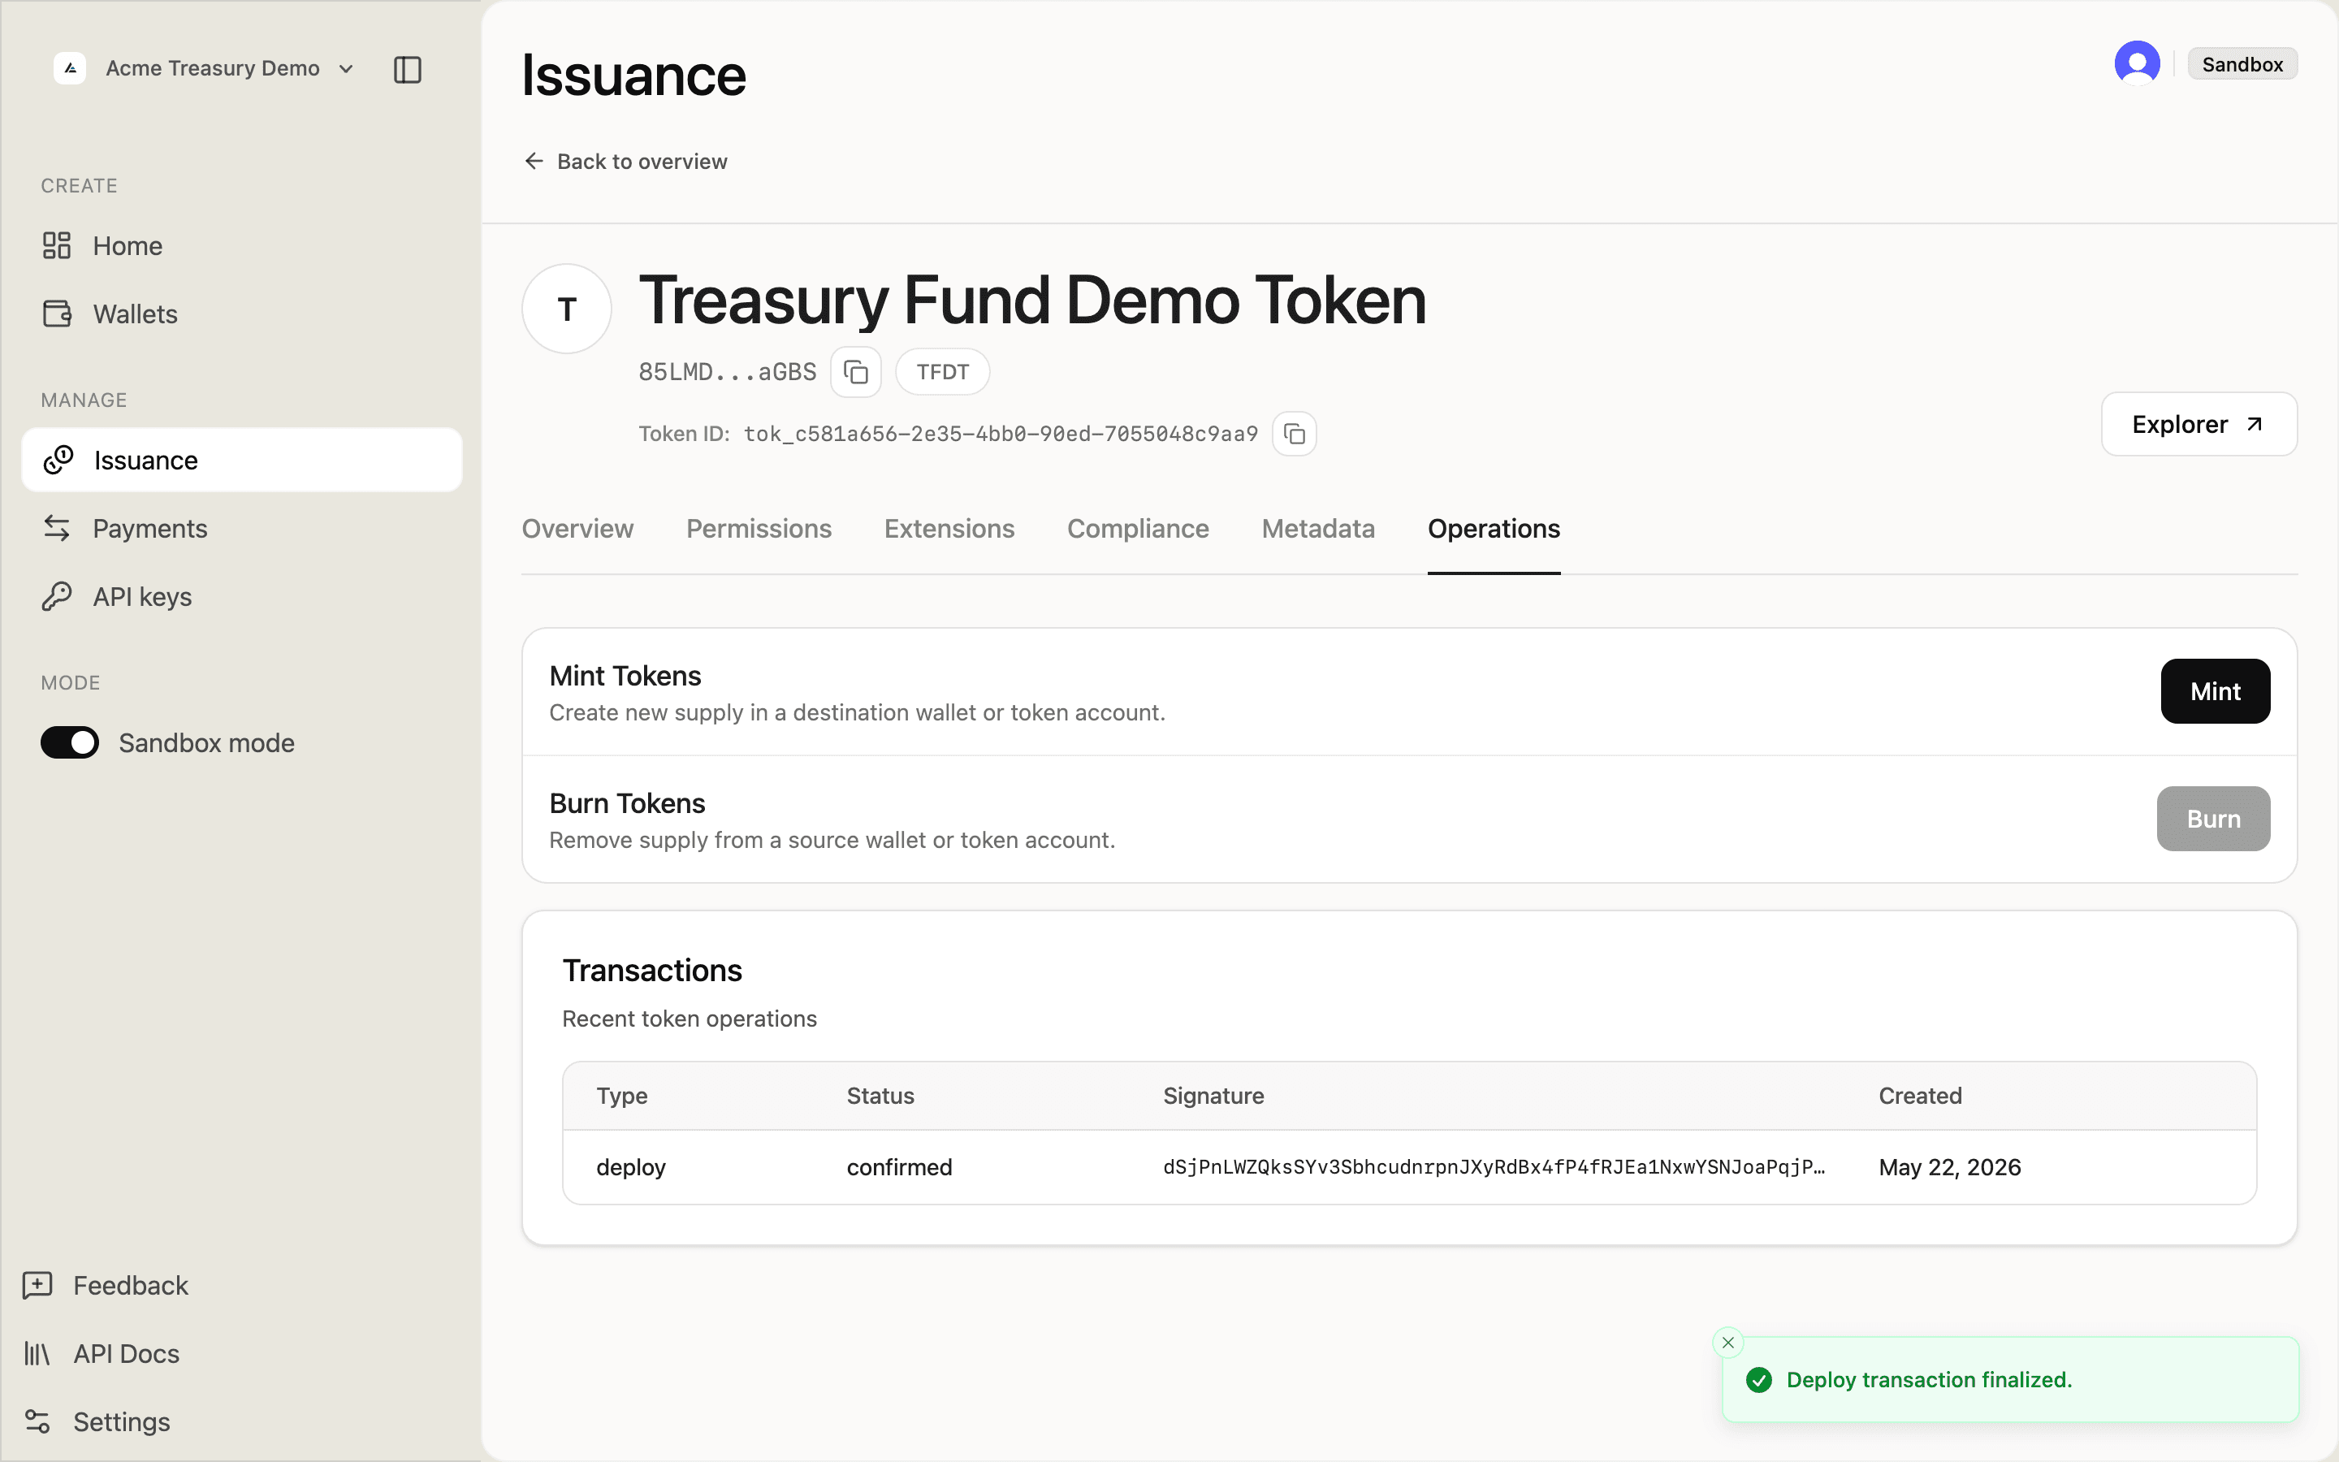Click the deploy transaction type cell
Screen dimensions: 2339x1462
click(631, 1167)
